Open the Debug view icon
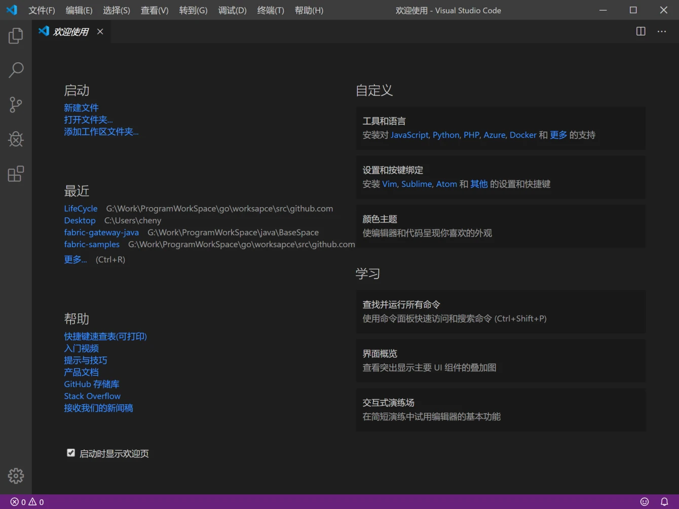The image size is (679, 509). [15, 139]
